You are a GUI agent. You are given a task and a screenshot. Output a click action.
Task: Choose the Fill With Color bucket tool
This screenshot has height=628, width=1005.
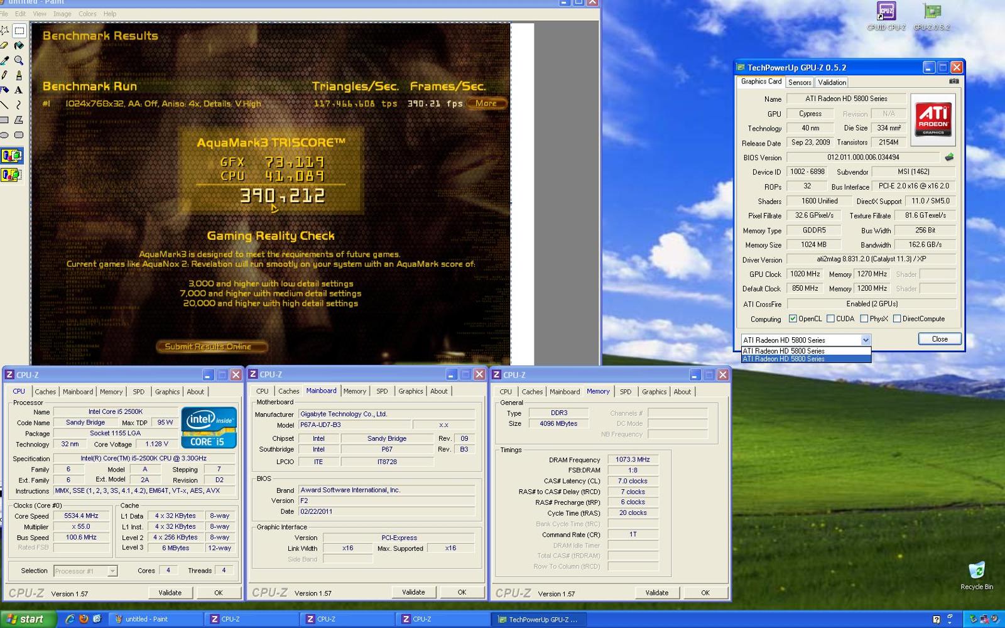19,45
